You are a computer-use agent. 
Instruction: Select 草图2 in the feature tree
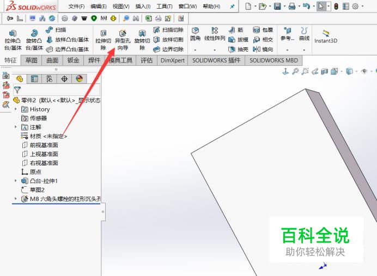(x=33, y=190)
